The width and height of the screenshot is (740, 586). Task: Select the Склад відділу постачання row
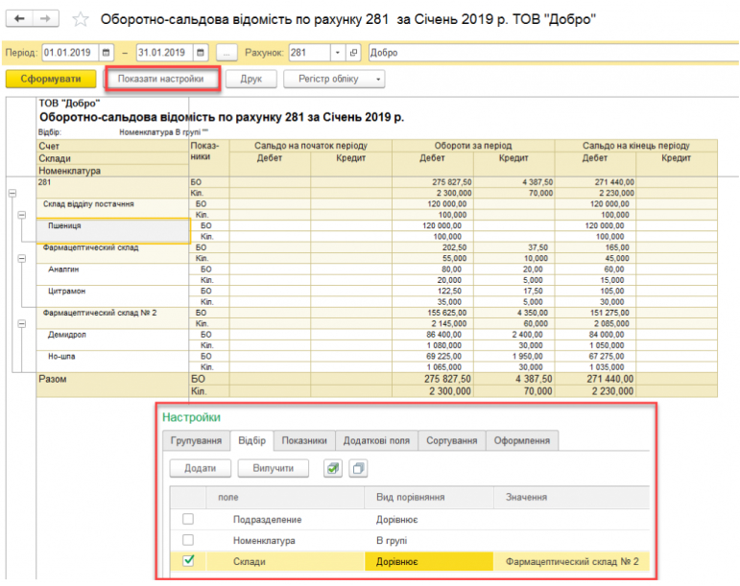tap(113, 209)
